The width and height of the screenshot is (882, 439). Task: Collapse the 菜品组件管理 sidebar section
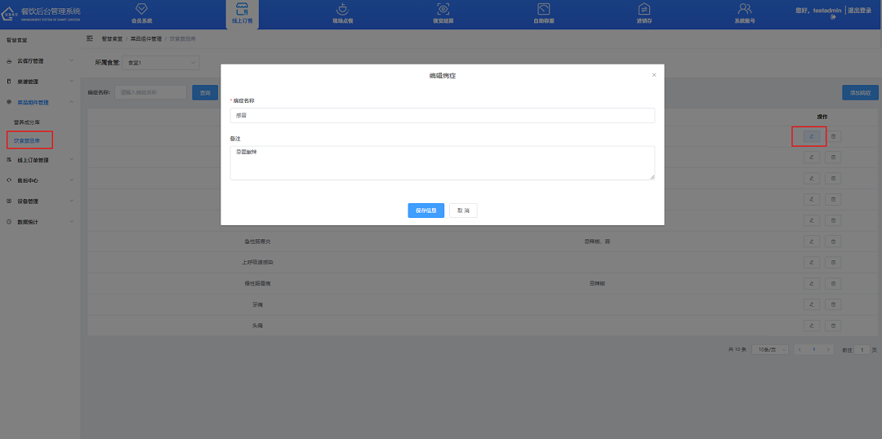pos(39,103)
